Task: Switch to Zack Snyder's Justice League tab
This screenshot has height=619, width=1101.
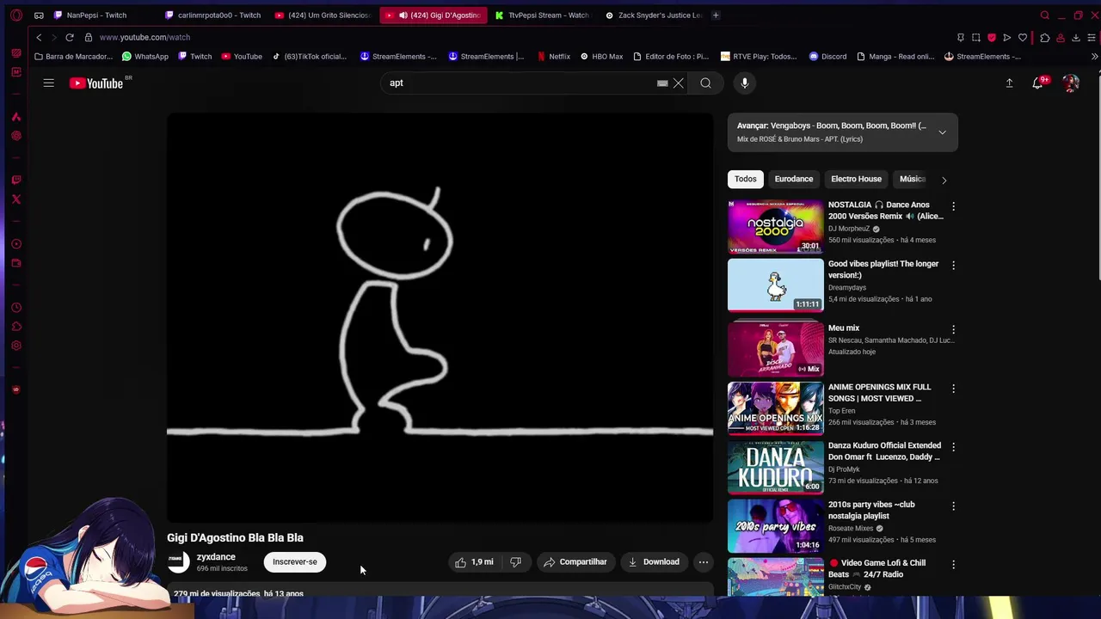Action: click(654, 15)
